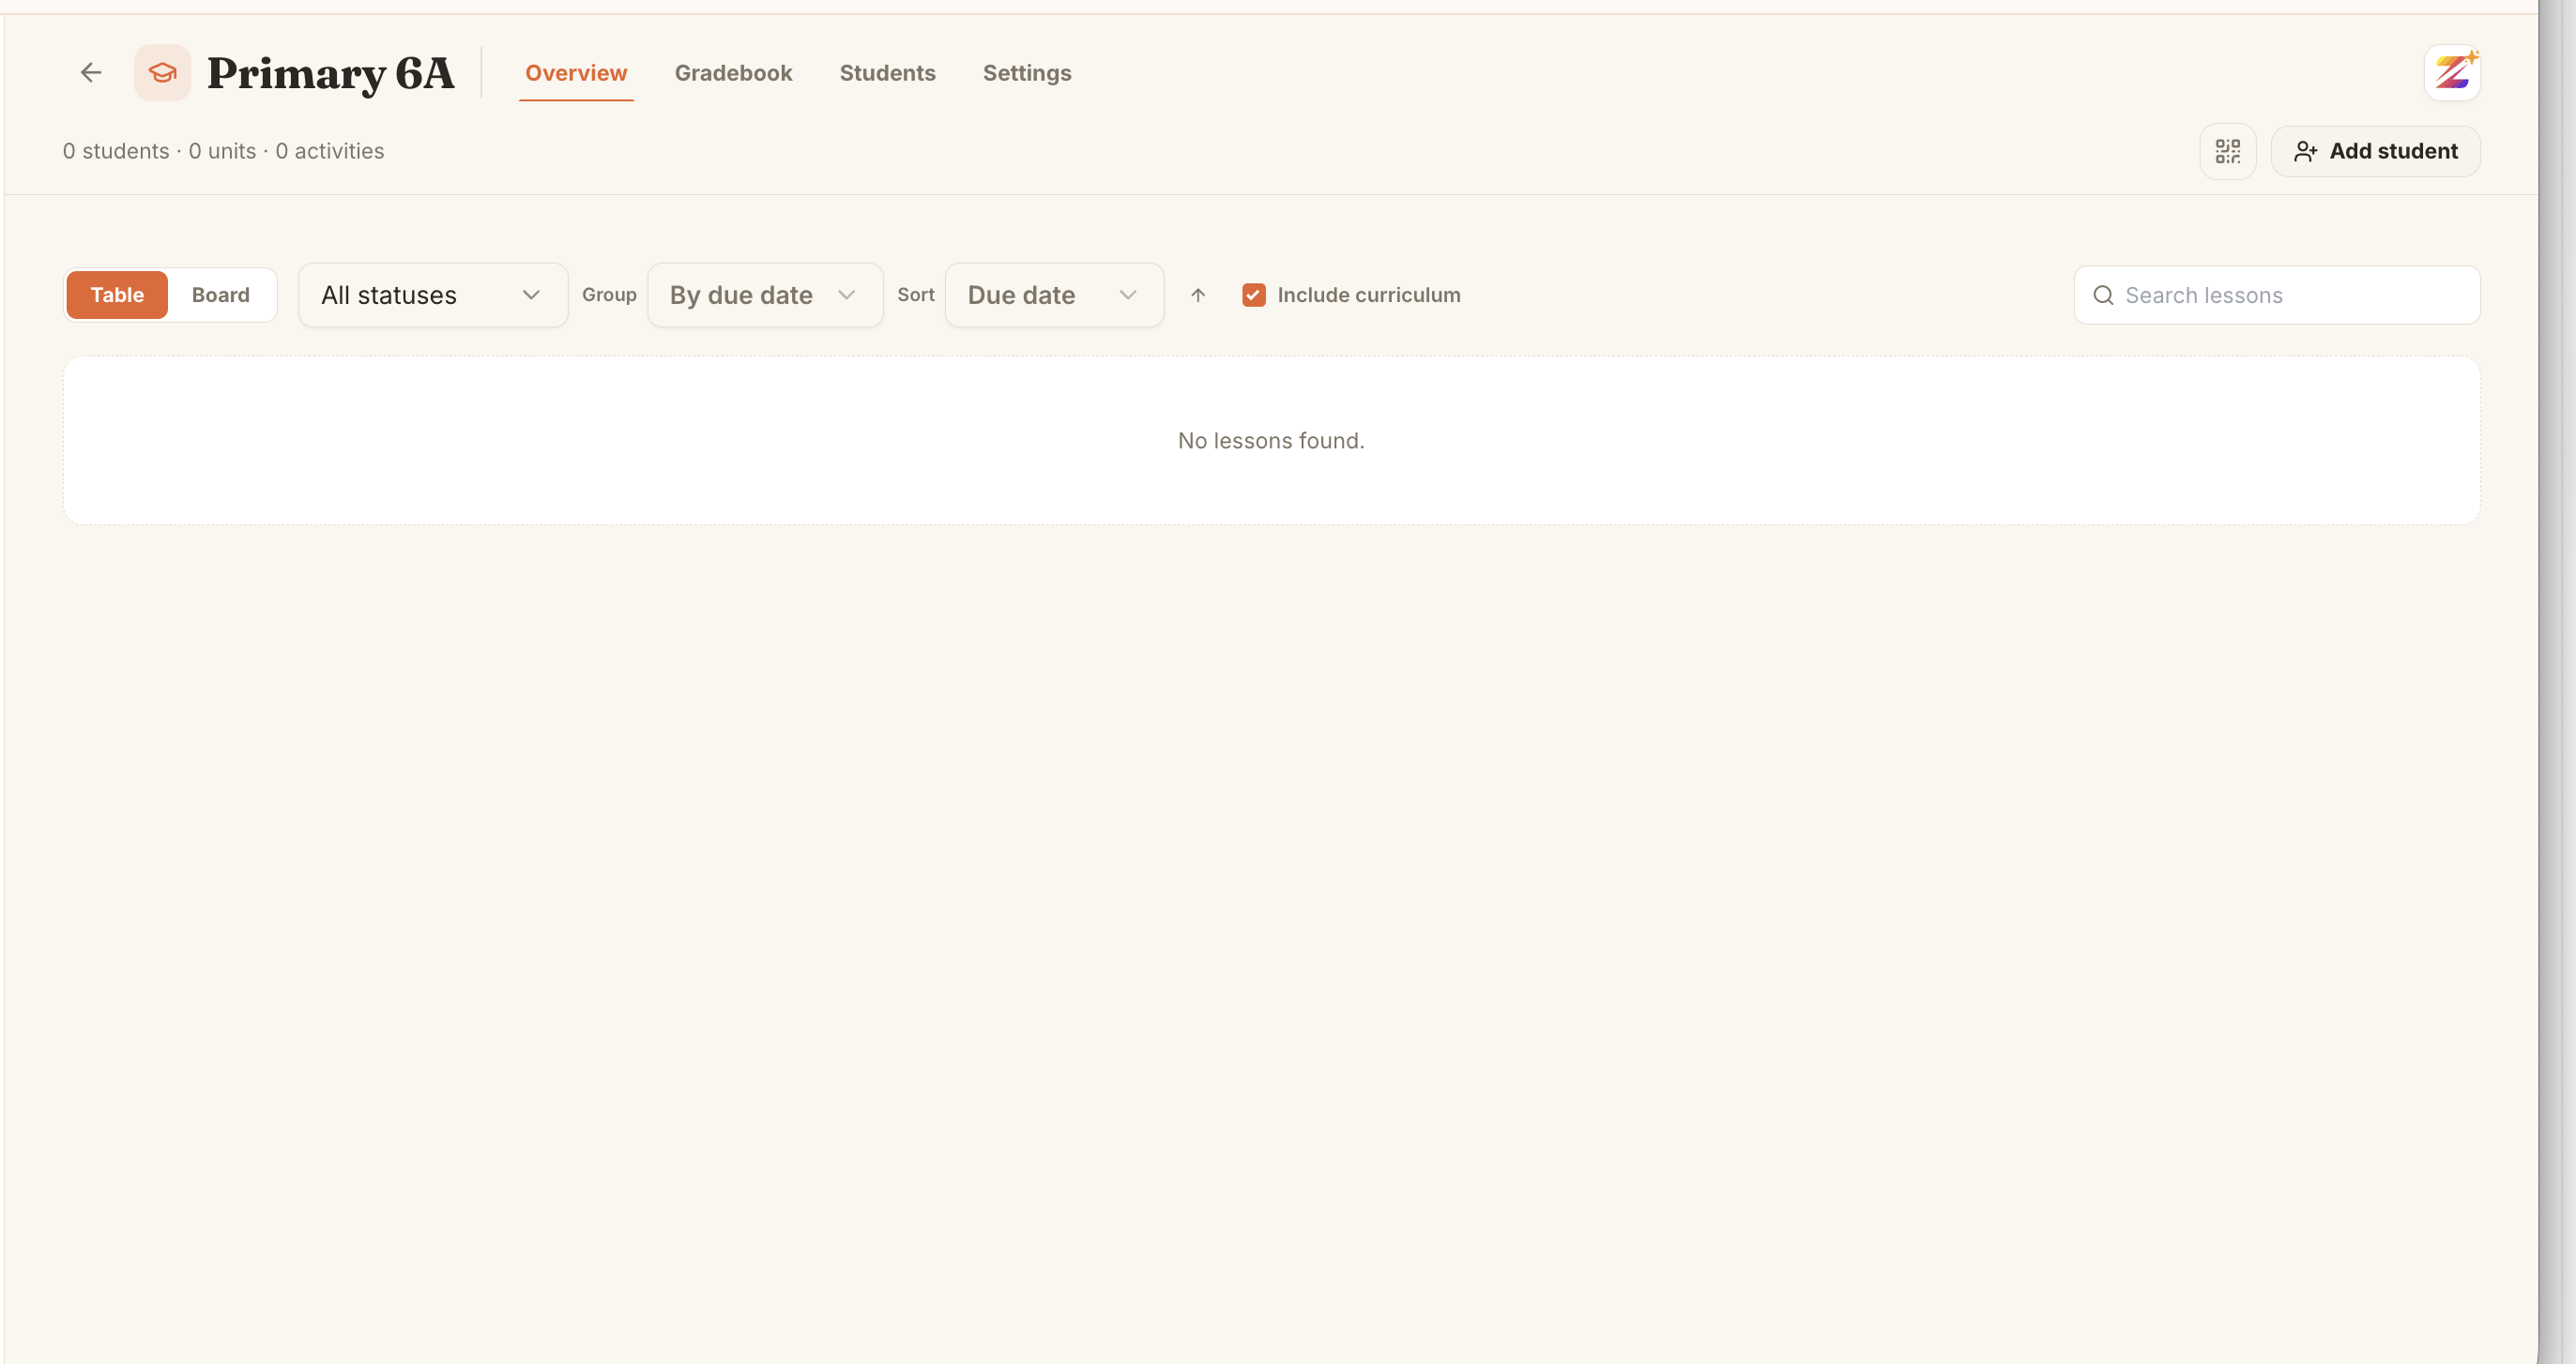Click the Add student button
2576x1364 pixels.
pyautogui.click(x=2375, y=151)
